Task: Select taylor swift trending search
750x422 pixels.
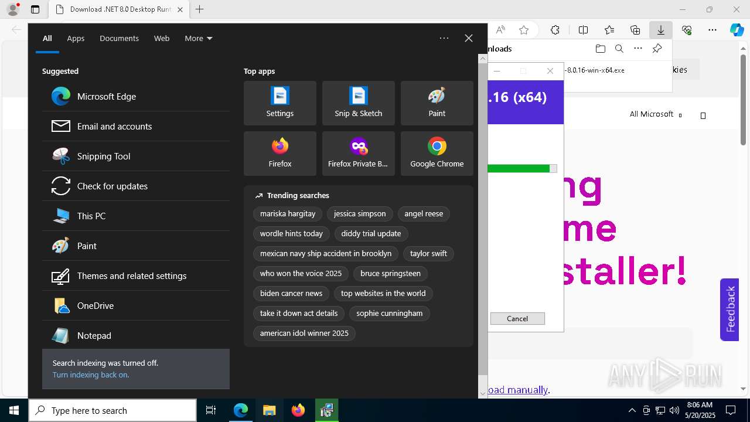Action: coord(428,254)
